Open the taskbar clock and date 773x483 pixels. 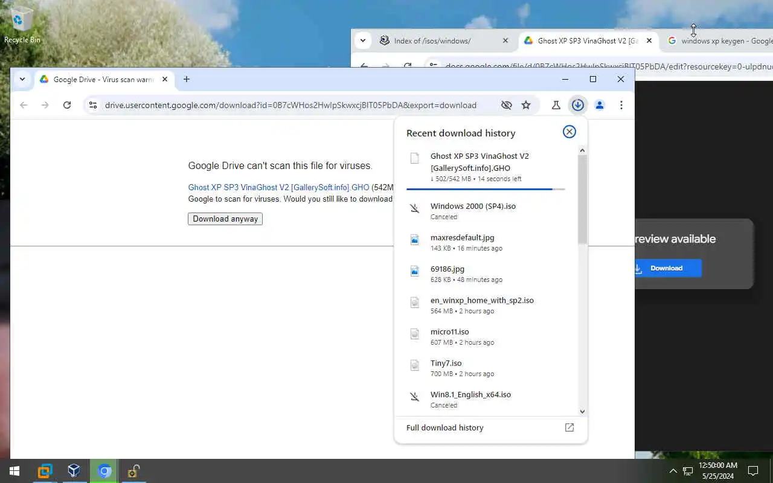[x=718, y=471]
